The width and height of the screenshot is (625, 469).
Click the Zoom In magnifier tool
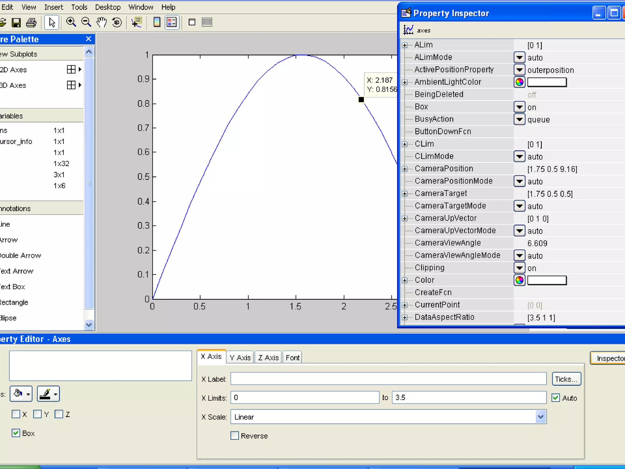71,22
